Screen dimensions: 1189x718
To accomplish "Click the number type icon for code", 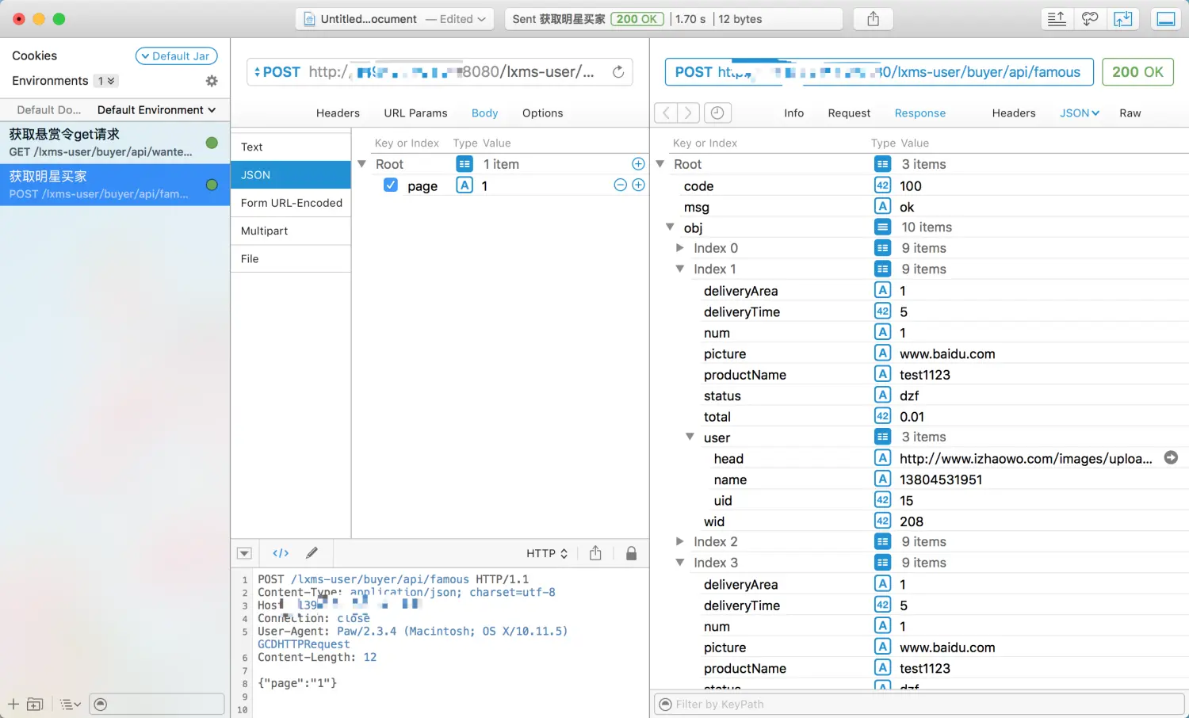I will click(882, 185).
